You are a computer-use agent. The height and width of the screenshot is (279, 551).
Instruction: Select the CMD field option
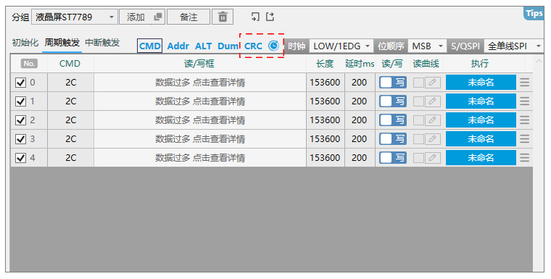(149, 46)
